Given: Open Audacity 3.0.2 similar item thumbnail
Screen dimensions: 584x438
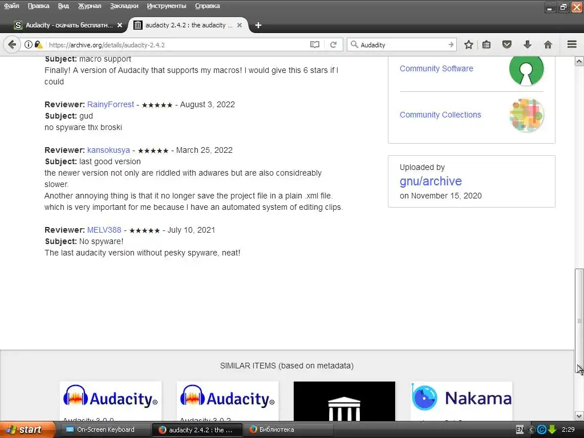Looking at the screenshot, I should click(228, 401).
